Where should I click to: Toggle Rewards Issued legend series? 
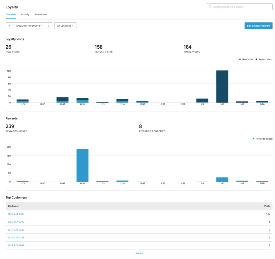263,139
